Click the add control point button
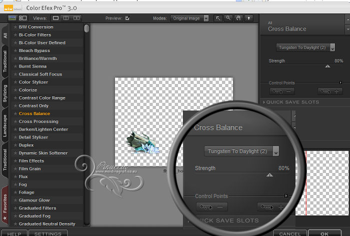 coord(330,91)
